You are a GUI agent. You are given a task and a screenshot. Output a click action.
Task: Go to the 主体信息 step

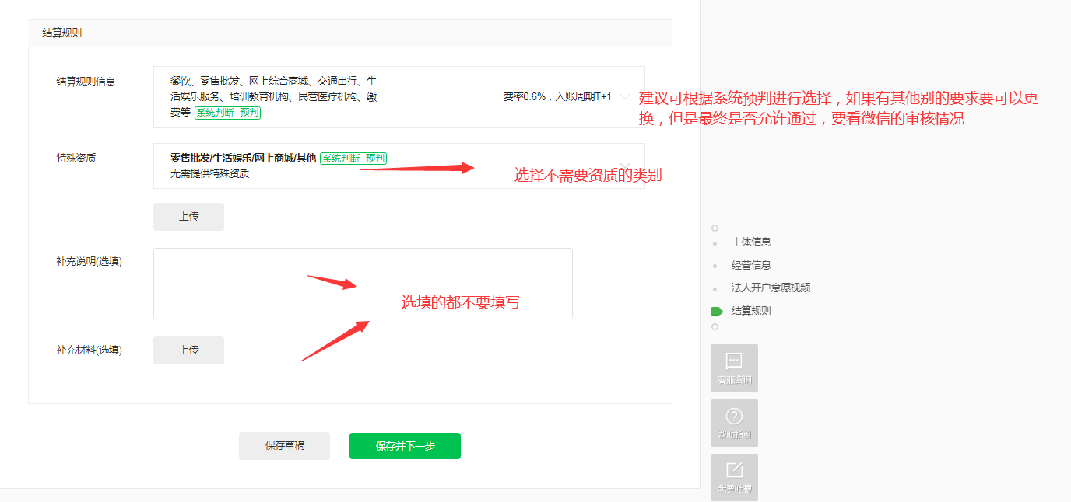(751, 242)
